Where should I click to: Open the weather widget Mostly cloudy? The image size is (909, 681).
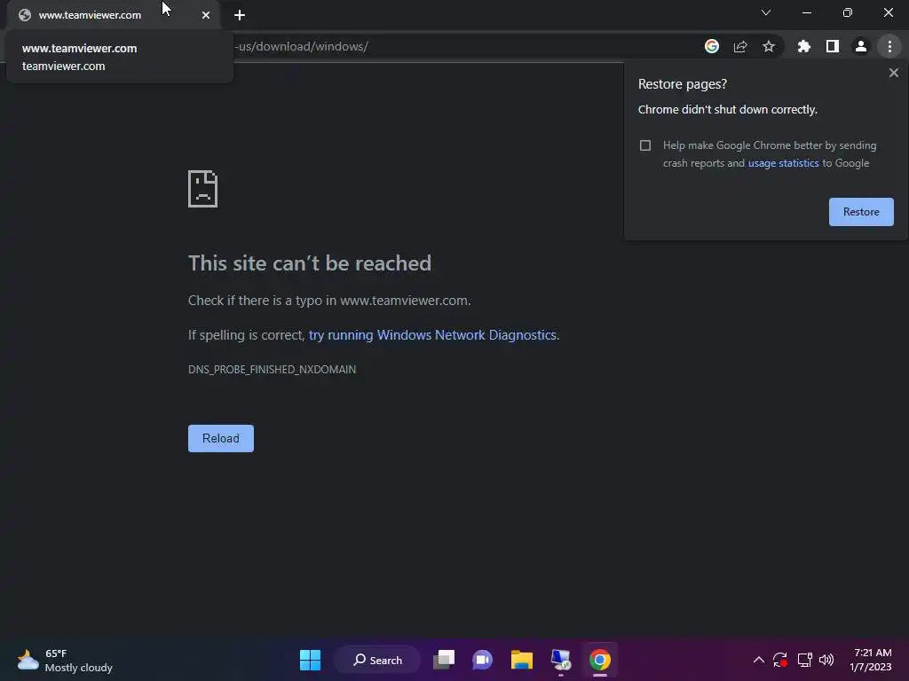[x=65, y=660]
